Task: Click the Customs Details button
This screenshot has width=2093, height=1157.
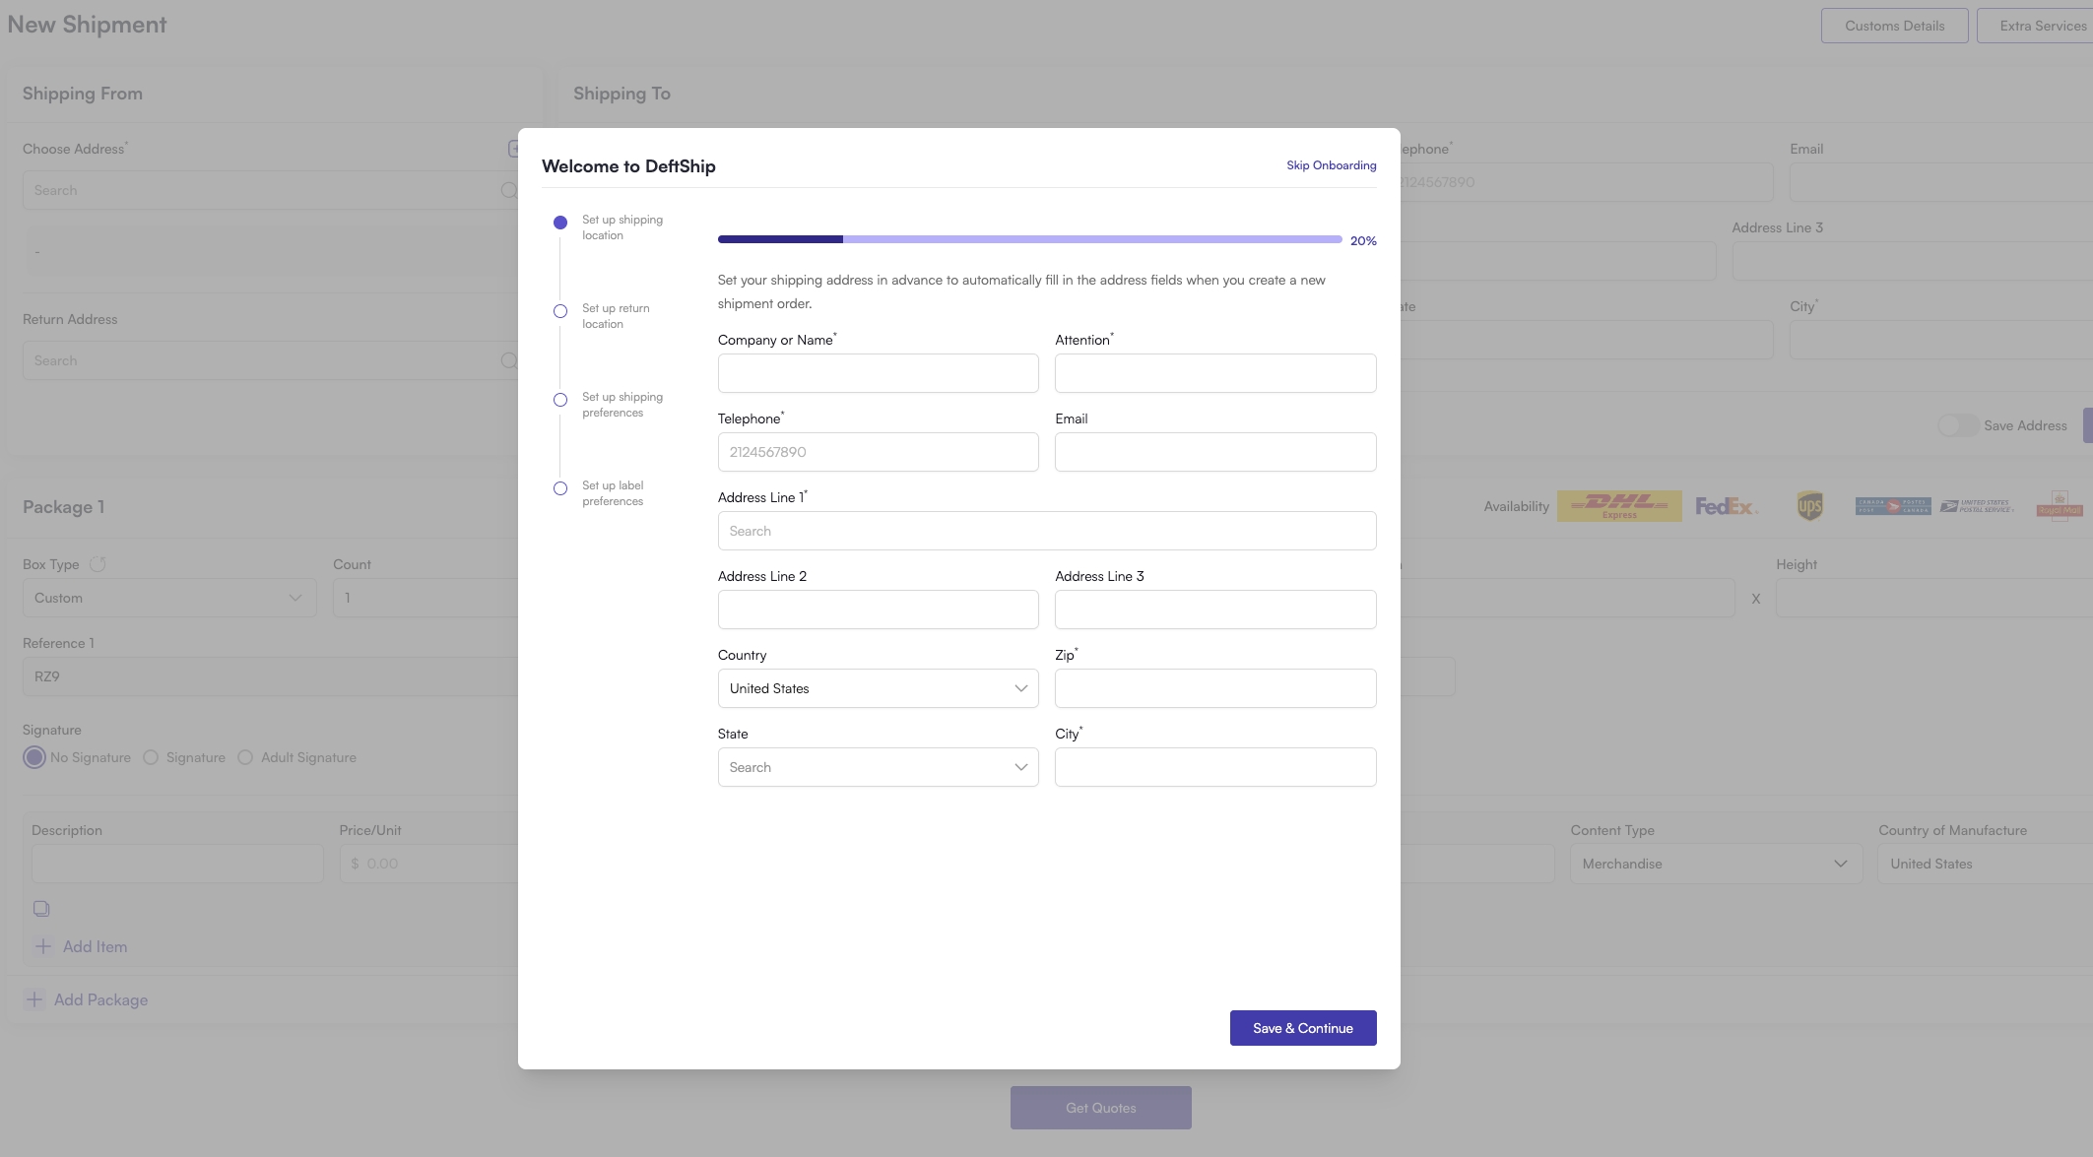Action: 1894,26
